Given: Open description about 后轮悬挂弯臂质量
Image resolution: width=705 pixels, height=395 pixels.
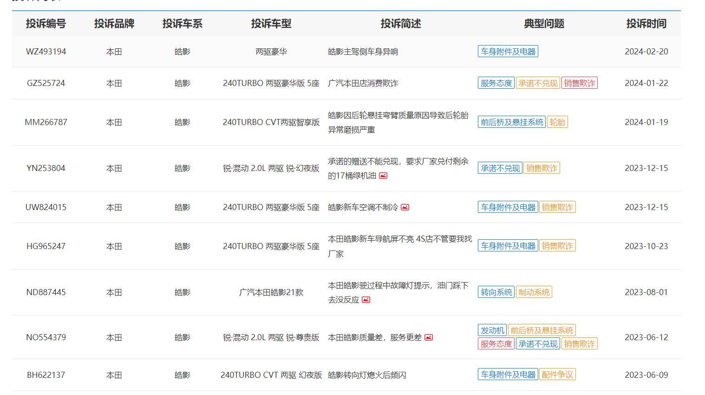Looking at the screenshot, I should click(x=398, y=122).
